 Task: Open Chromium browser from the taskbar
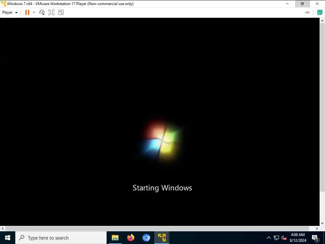tap(146, 238)
